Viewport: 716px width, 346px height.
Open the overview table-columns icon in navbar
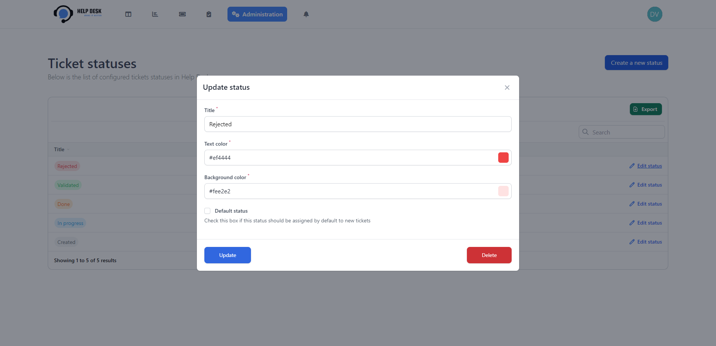click(128, 14)
